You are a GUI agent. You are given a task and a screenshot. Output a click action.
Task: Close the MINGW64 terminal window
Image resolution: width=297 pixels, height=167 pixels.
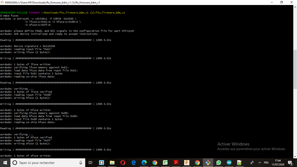point(291,2)
